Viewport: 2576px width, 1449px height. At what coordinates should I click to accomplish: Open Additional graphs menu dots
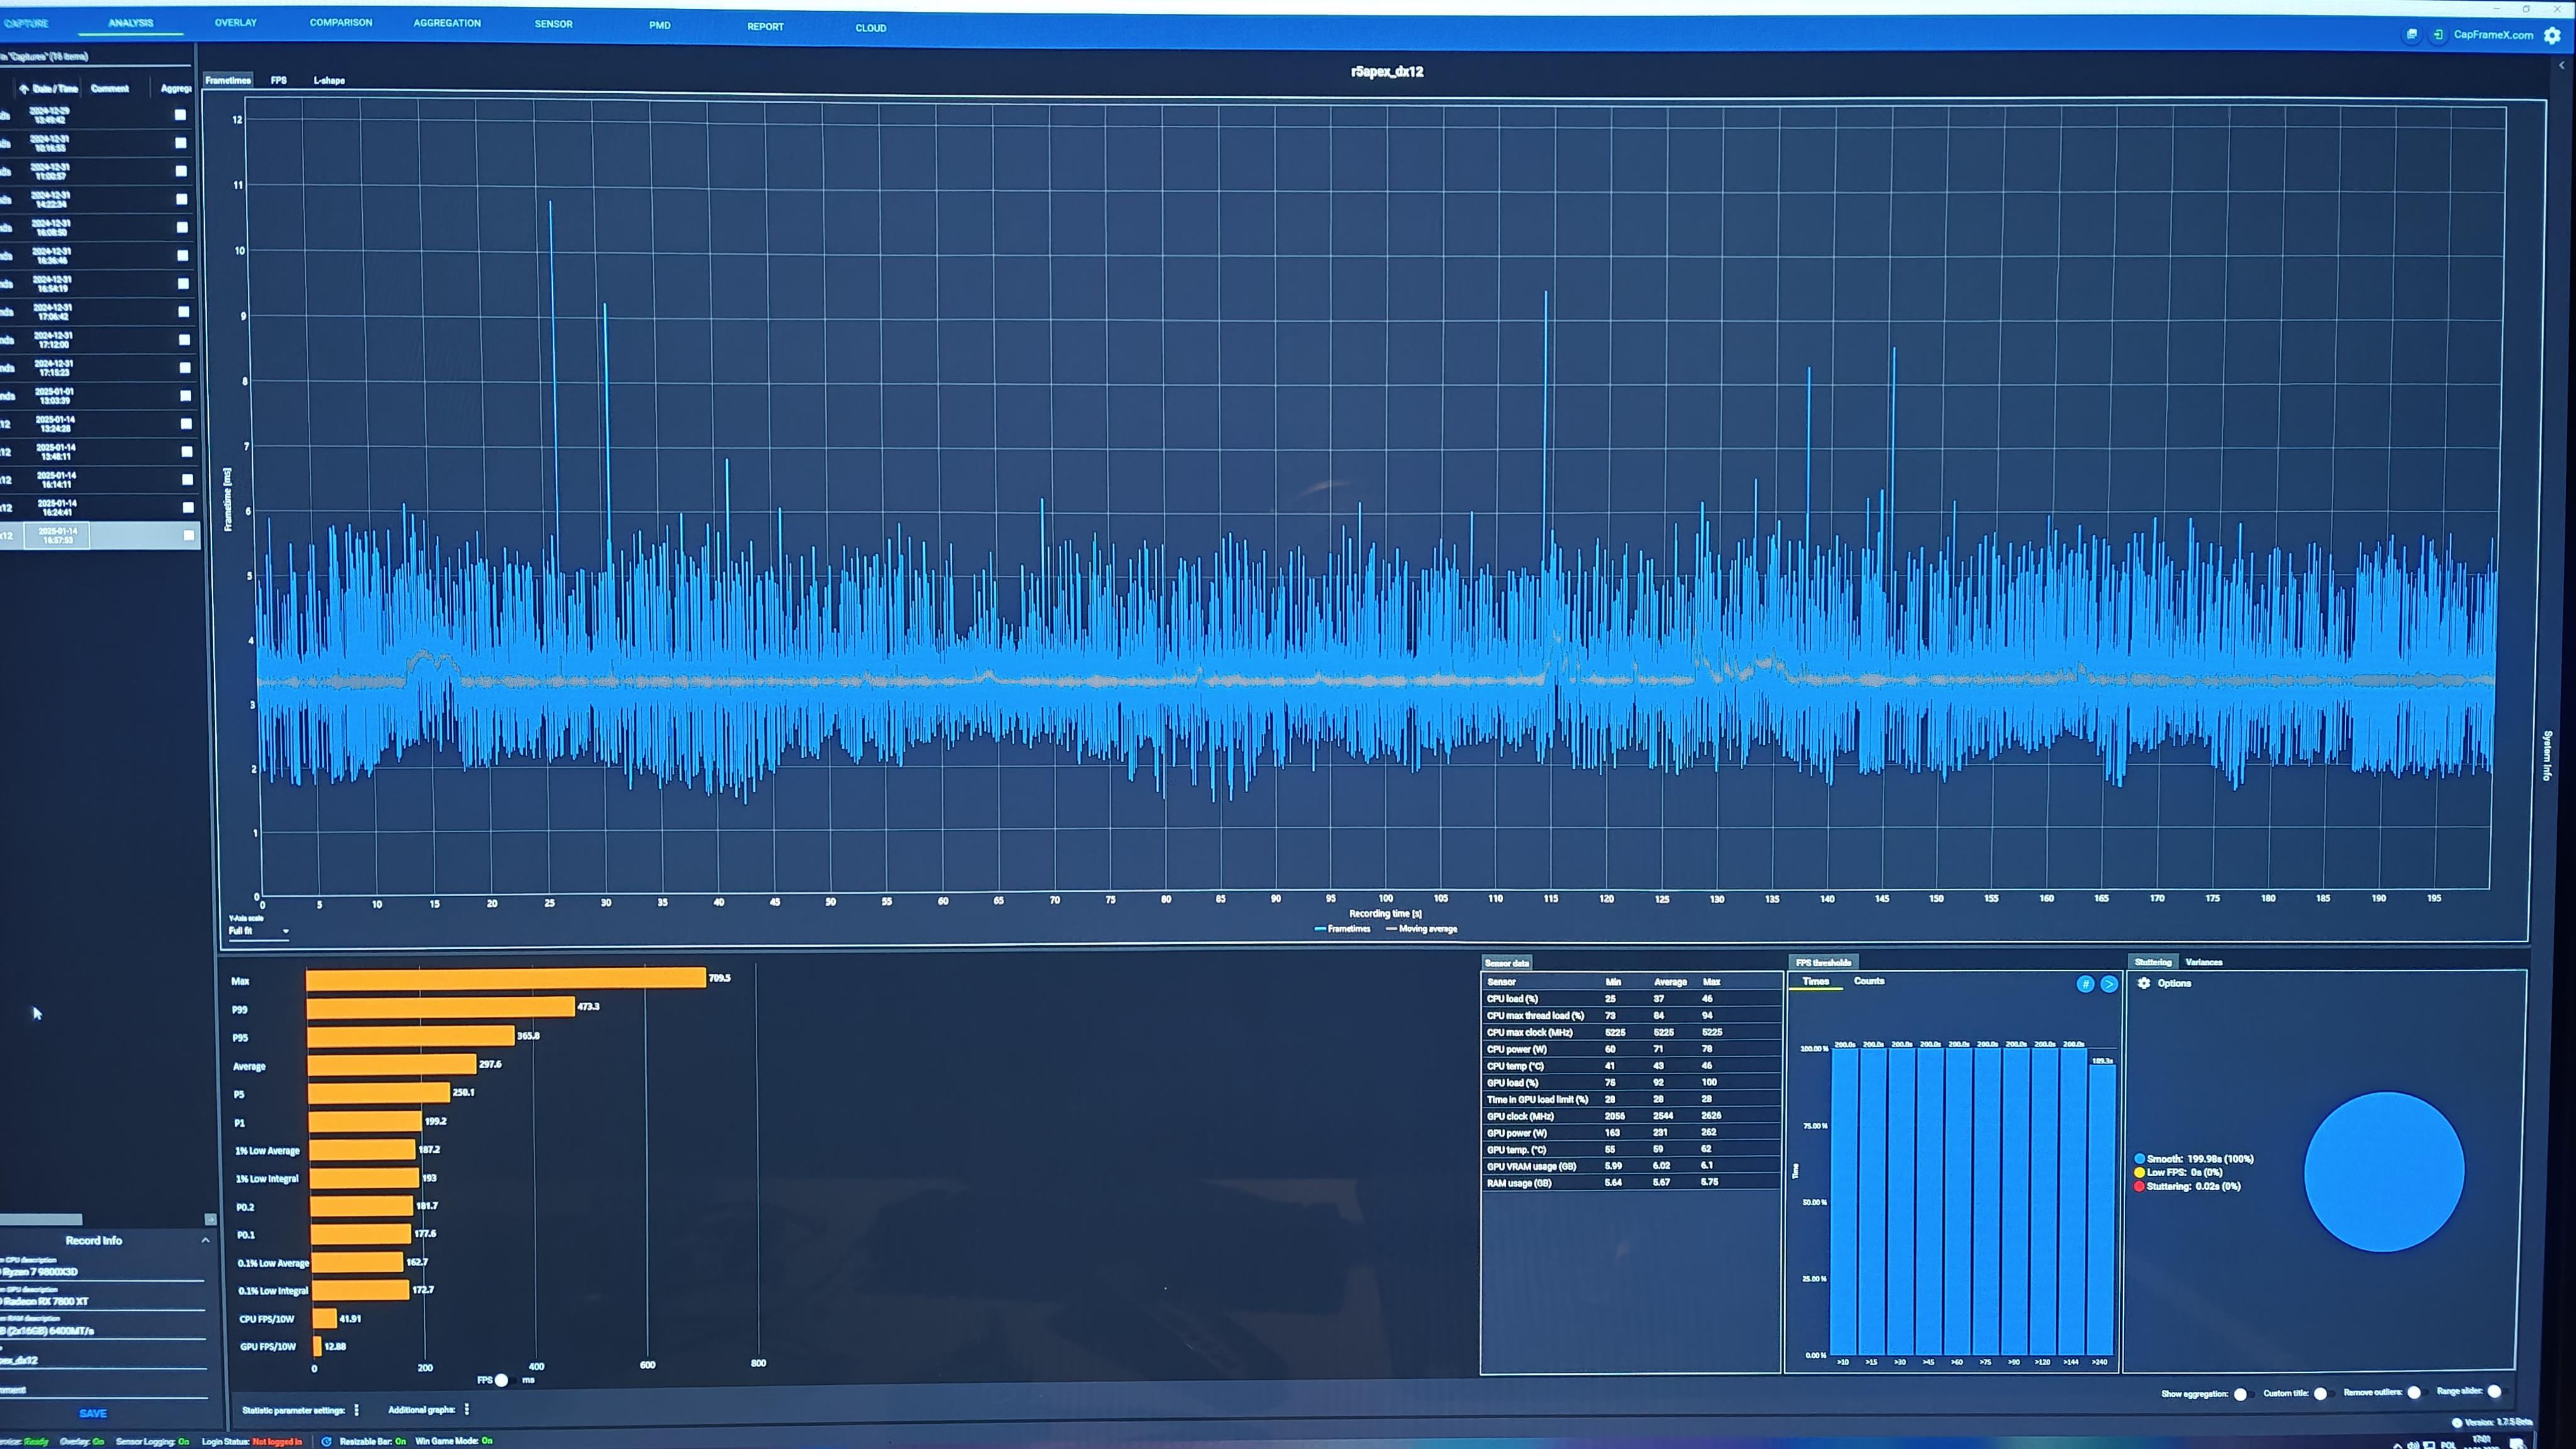tap(467, 1409)
